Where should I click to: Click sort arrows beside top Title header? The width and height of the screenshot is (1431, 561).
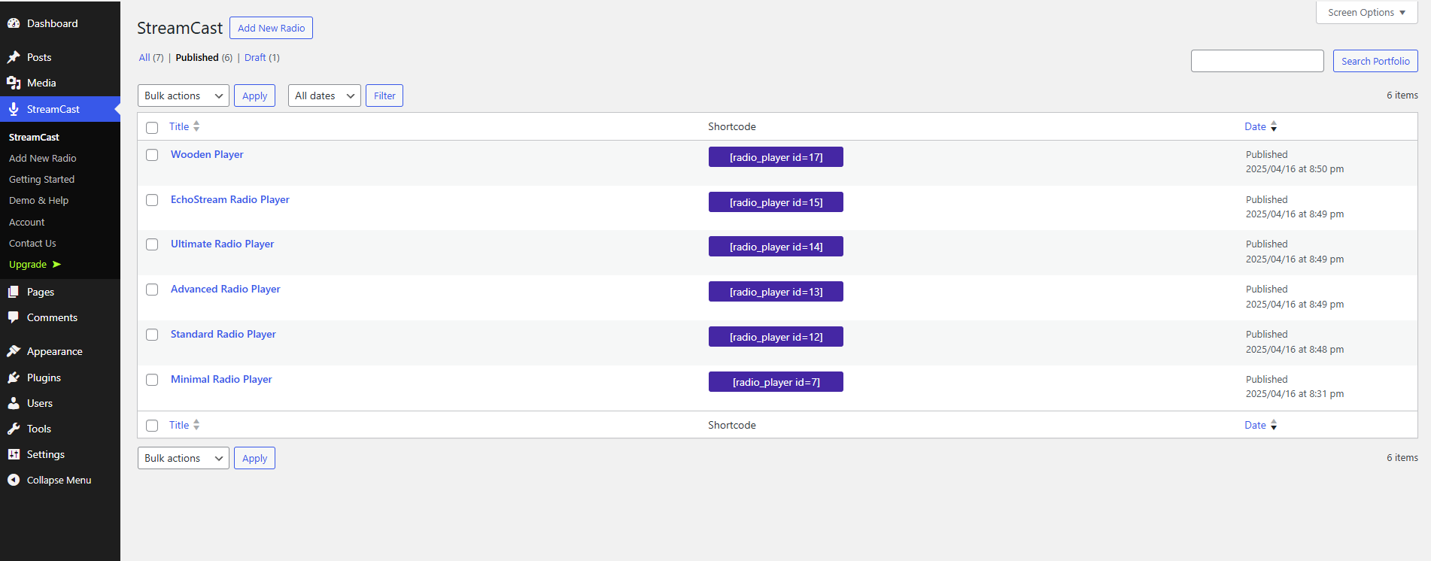click(x=196, y=126)
